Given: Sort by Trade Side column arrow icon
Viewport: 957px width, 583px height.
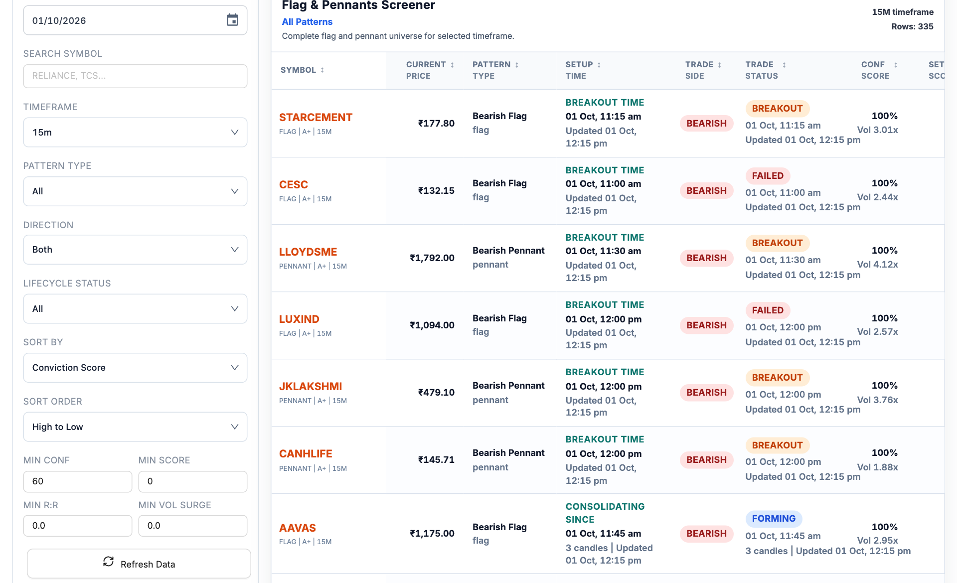Looking at the screenshot, I should [720, 65].
